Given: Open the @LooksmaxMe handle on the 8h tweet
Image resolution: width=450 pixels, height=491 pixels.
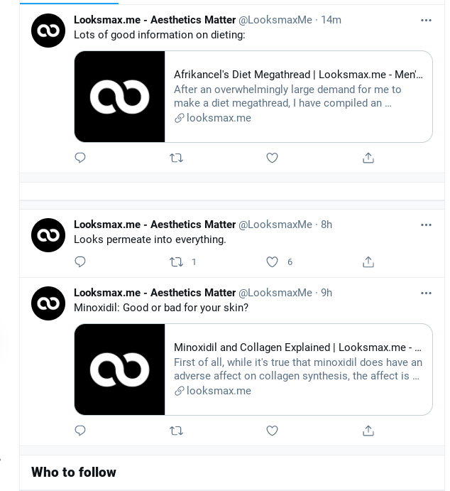Looking at the screenshot, I should click(275, 225).
